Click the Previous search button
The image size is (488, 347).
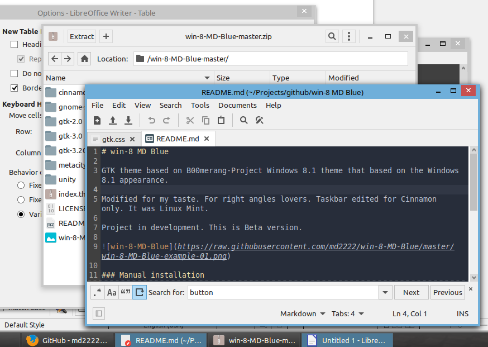[x=448, y=292]
